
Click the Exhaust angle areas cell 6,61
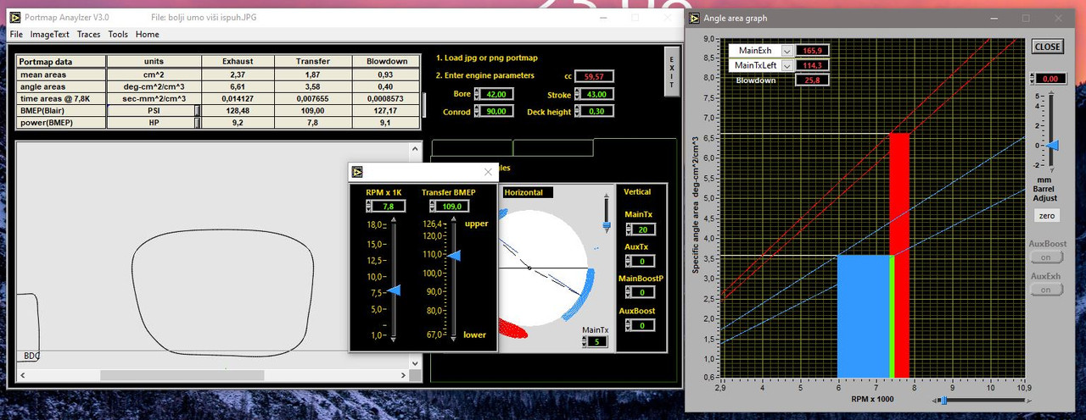(x=238, y=86)
